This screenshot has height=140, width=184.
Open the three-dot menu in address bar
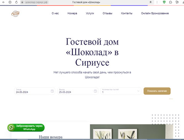point(157,2)
